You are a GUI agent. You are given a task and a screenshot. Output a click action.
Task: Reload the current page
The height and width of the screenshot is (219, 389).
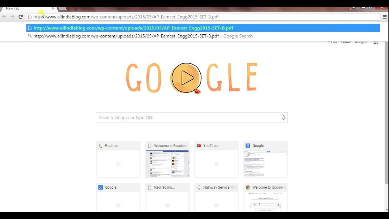21,17
